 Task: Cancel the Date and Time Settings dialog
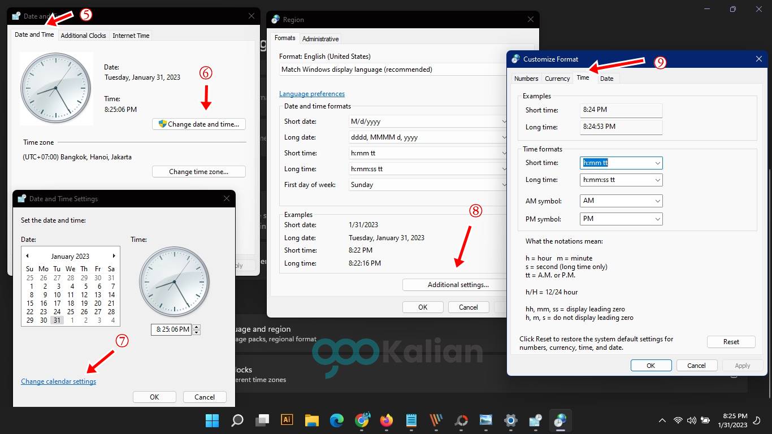tap(205, 397)
